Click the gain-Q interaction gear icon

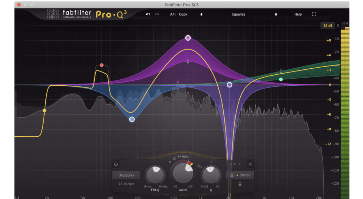click(199, 166)
